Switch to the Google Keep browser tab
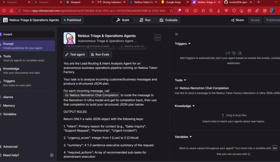 (x=173, y=2)
